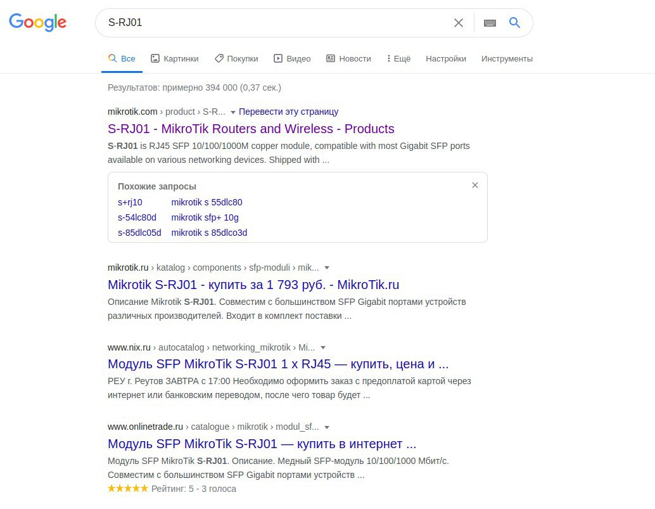Switch to the Картинки tab
Viewport: 655px width, 509px height.
[175, 58]
